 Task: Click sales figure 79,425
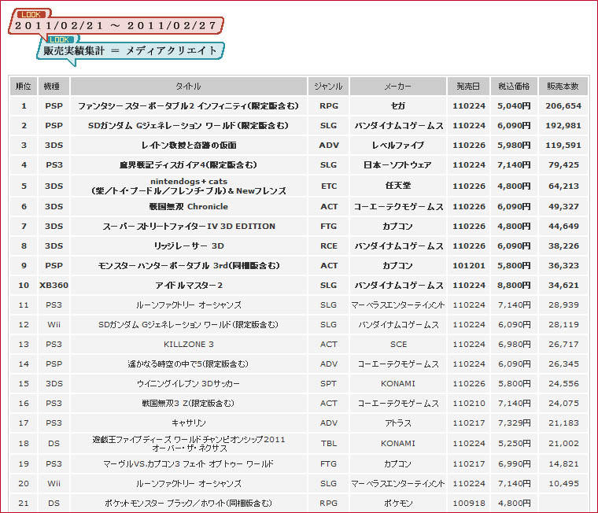pyautogui.click(x=563, y=164)
